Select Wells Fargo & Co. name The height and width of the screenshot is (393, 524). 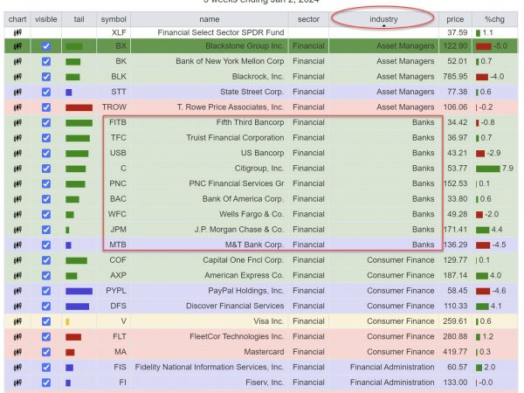click(252, 214)
